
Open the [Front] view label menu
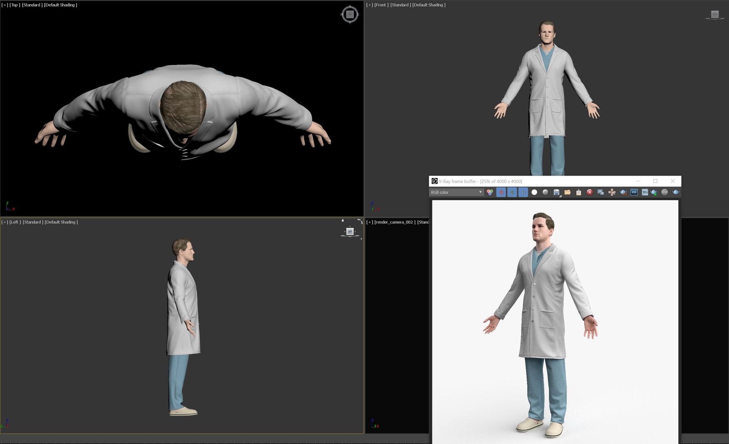point(381,5)
